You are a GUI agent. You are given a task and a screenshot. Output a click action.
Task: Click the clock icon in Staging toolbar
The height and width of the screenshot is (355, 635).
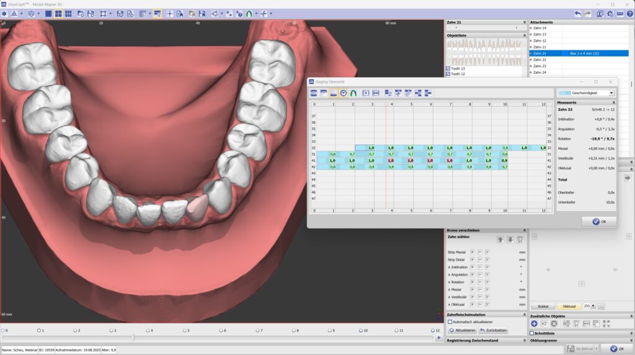pos(344,93)
